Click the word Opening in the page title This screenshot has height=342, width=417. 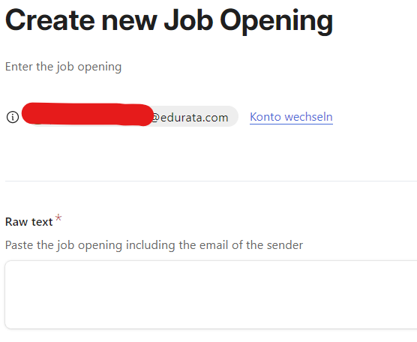[277, 22]
